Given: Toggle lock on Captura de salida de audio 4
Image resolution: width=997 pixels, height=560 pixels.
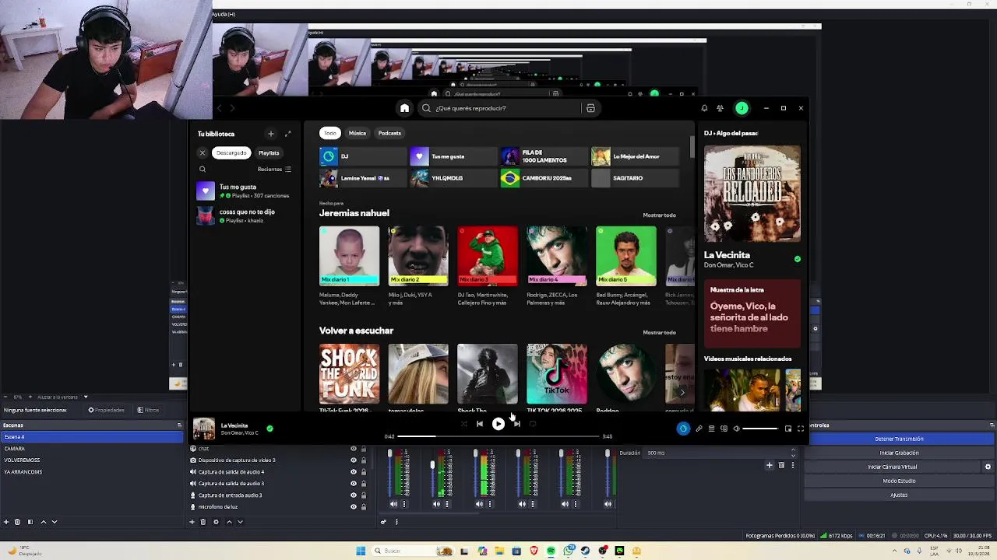Looking at the screenshot, I should (363, 472).
